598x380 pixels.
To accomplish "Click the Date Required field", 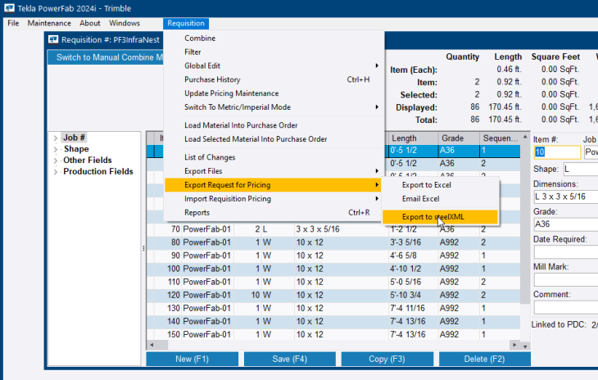I will 566,252.
